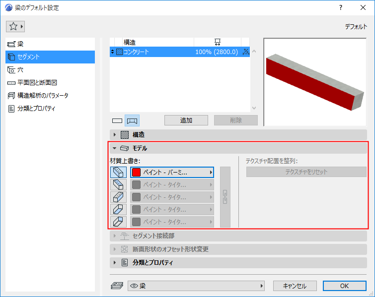Toggle second surface override icon
This screenshot has height=297, width=375.
[118, 185]
